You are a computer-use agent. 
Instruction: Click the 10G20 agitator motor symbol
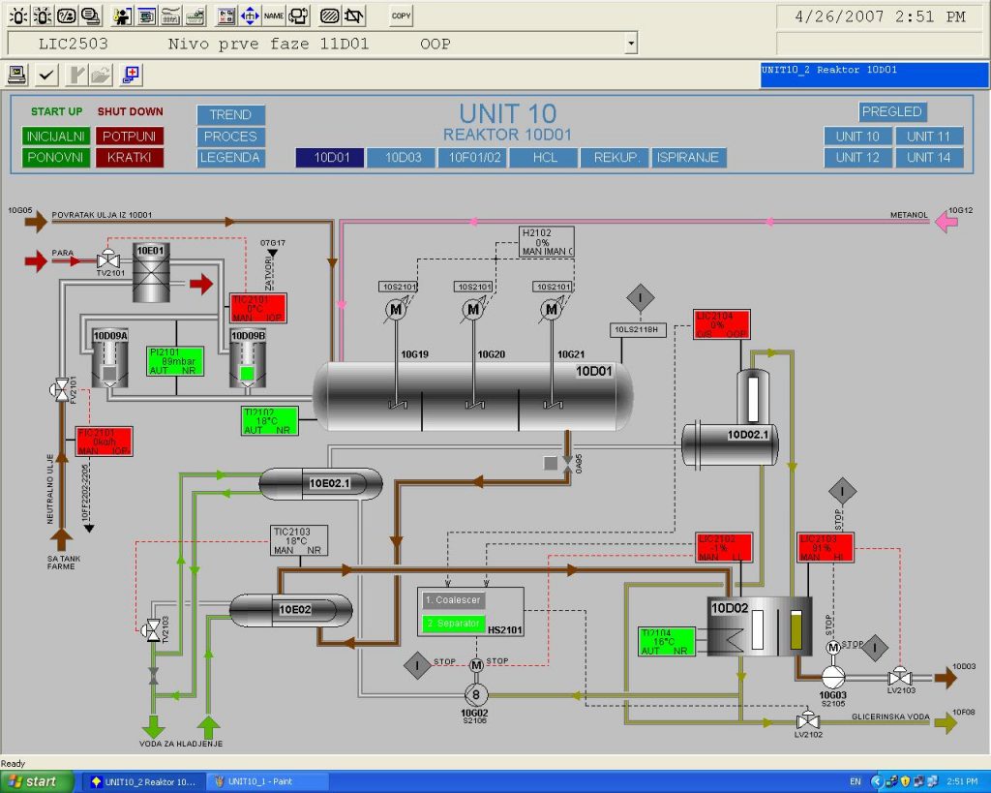pos(473,310)
